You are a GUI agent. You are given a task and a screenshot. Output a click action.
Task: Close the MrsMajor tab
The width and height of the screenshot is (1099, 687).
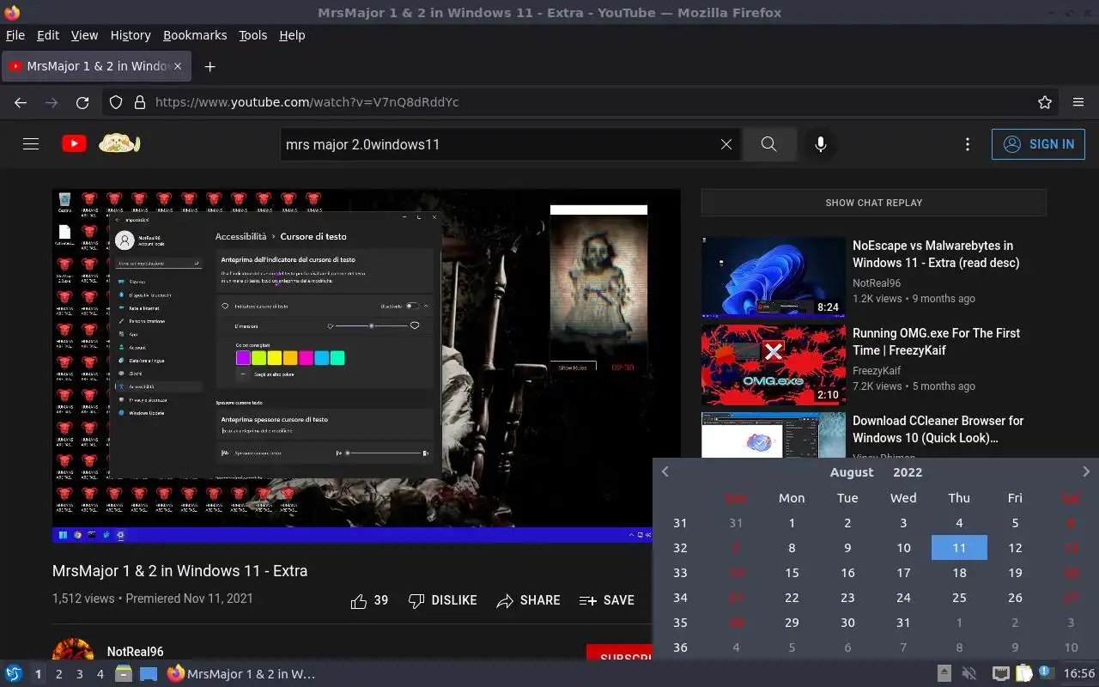[178, 66]
